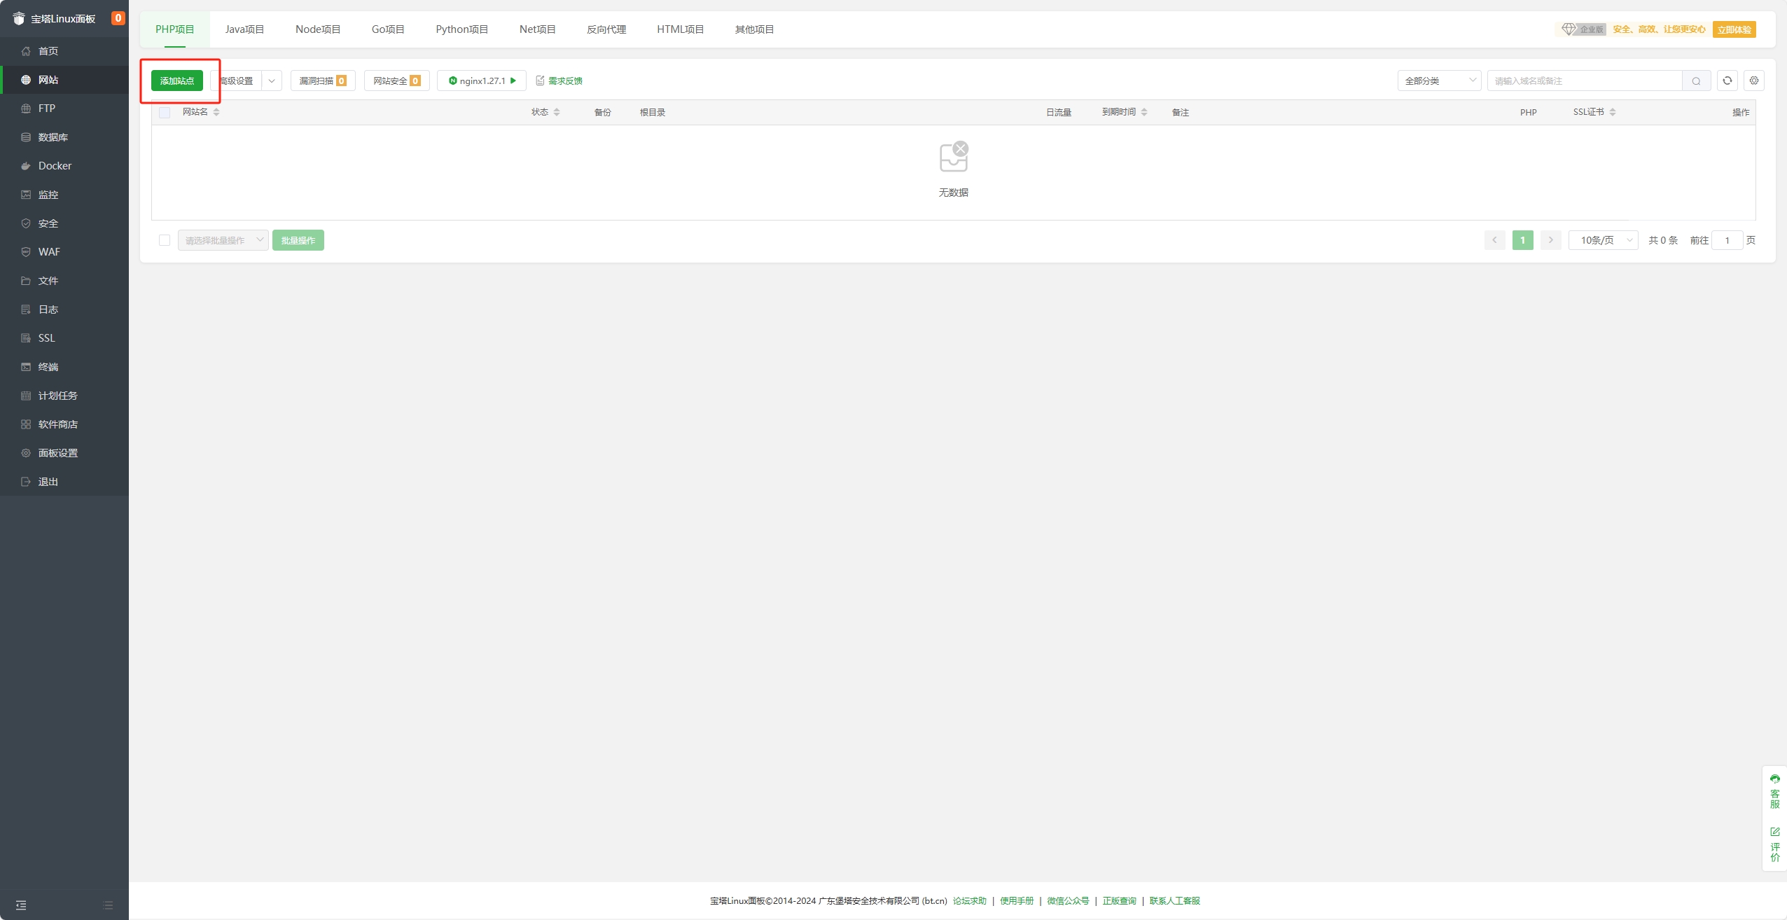Click the notification badge beside 宝塔Linux面板
1787x920 pixels.
(118, 18)
